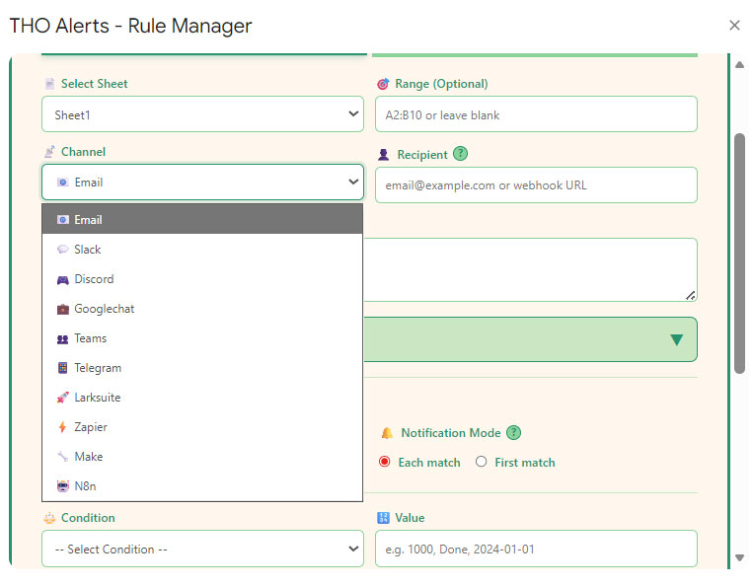Click the Slack speech bubble icon

pyautogui.click(x=63, y=249)
